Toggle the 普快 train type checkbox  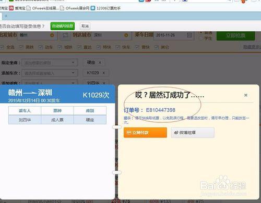point(137,47)
